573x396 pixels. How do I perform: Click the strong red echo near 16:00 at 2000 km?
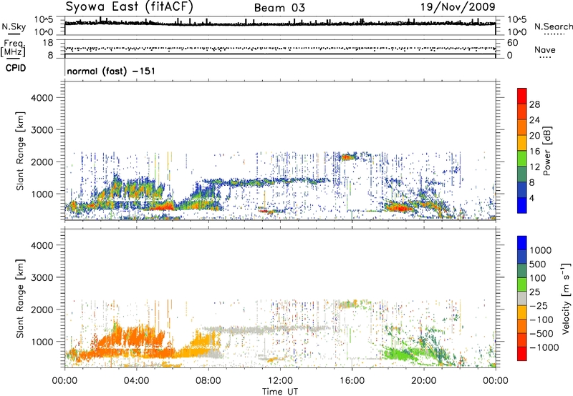pos(348,157)
